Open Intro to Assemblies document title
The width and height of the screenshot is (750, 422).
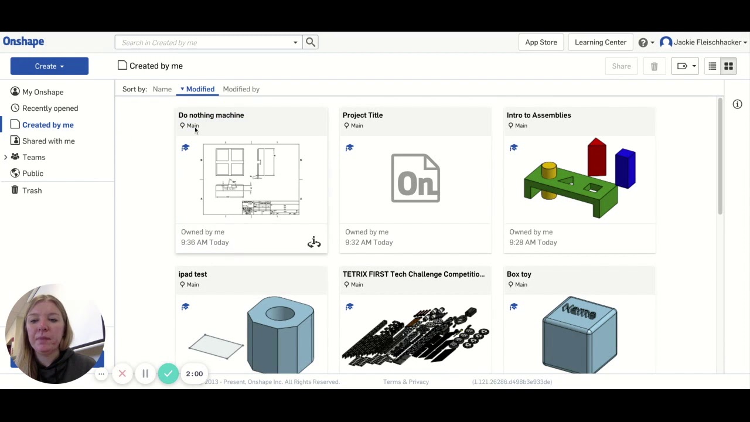(538, 115)
